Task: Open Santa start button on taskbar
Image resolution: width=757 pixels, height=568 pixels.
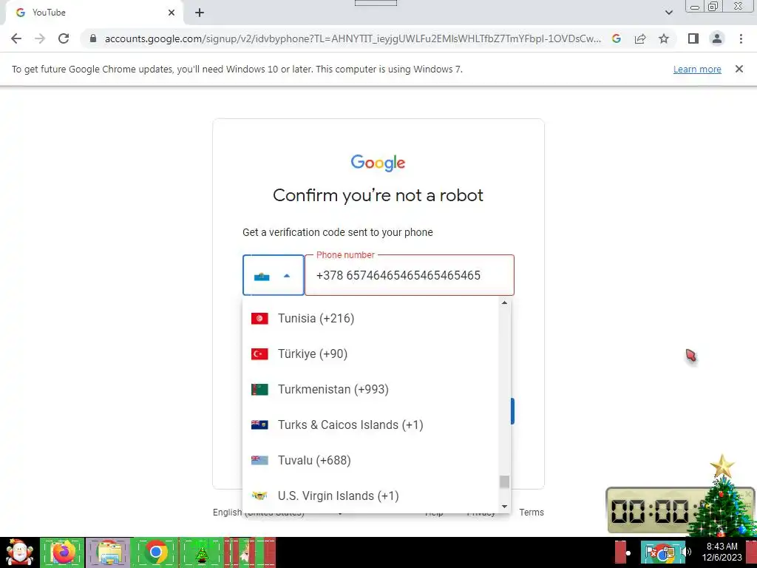Action: point(19,552)
